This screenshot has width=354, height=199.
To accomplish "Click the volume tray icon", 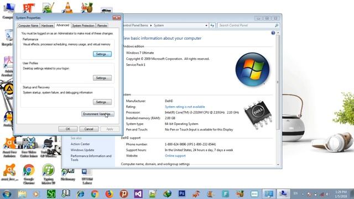I will [x=327, y=194].
